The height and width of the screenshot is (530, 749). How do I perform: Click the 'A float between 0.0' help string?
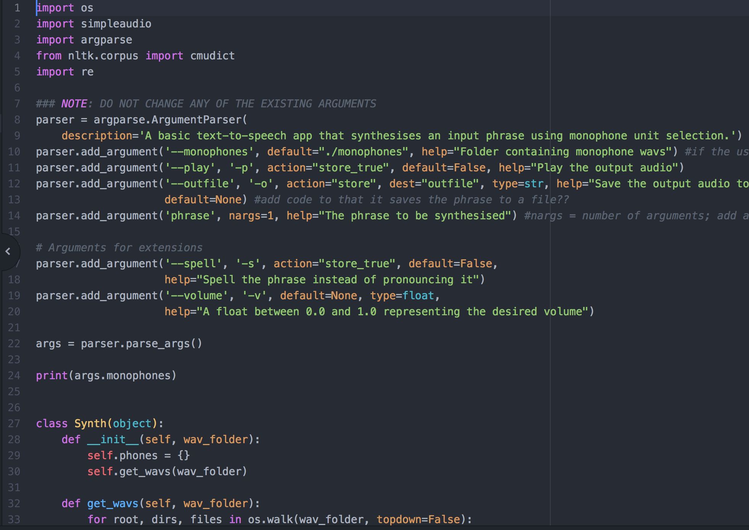click(392, 312)
